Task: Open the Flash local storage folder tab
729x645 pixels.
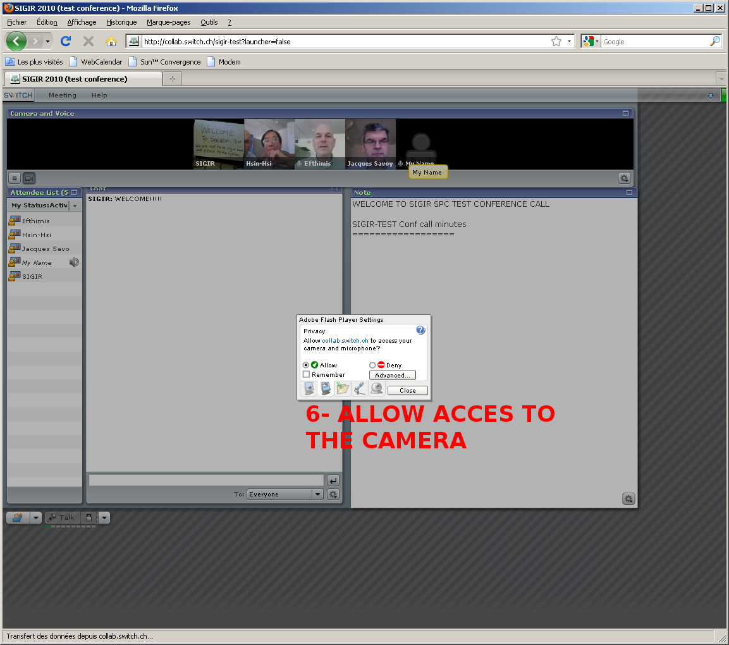Action: [343, 389]
